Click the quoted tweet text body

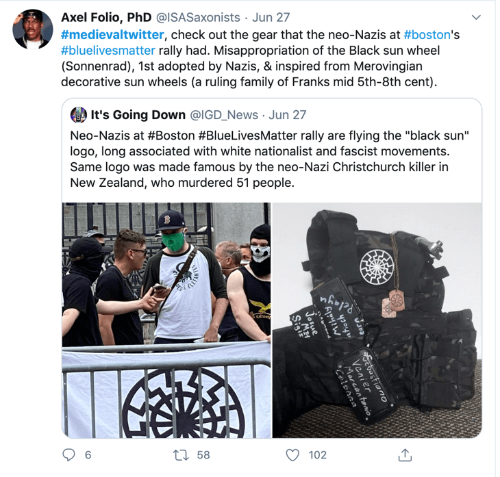[270, 159]
